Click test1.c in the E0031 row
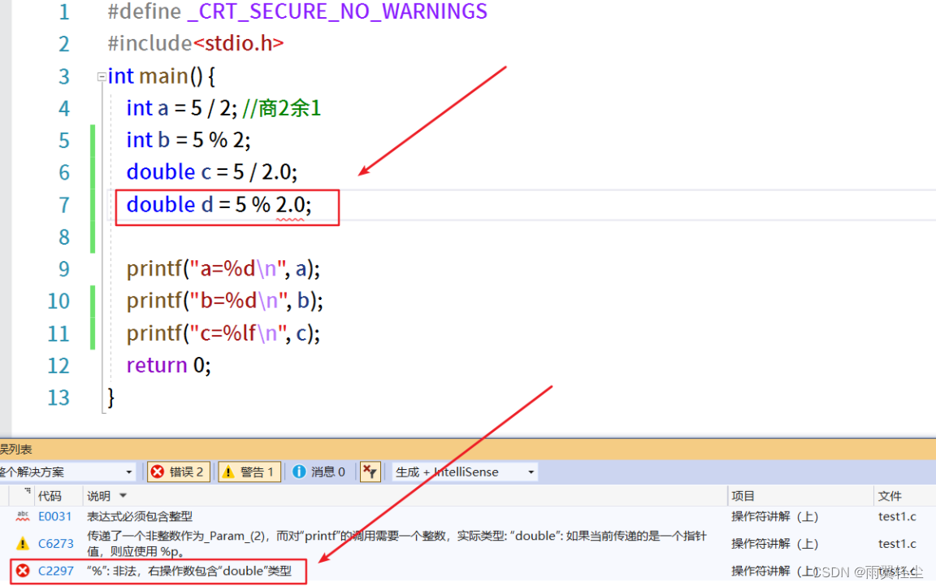Image resolution: width=936 pixels, height=587 pixels. pyautogui.click(x=897, y=516)
